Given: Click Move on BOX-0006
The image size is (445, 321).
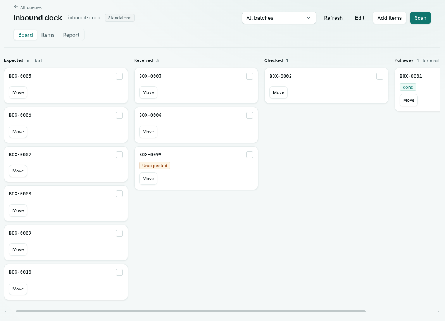Looking at the screenshot, I should (x=18, y=132).
